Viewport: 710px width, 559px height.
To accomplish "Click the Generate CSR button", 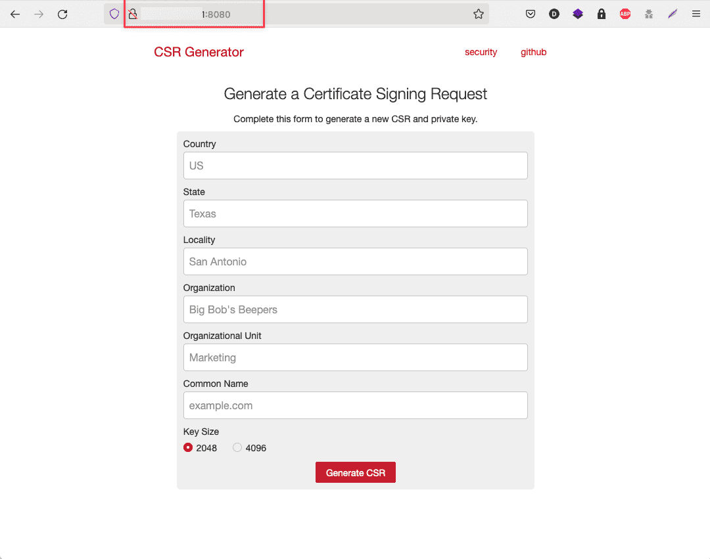I will point(355,473).
